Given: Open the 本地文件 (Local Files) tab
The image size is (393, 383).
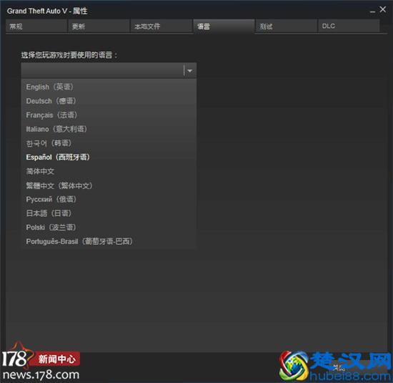Looking at the screenshot, I should click(161, 26).
